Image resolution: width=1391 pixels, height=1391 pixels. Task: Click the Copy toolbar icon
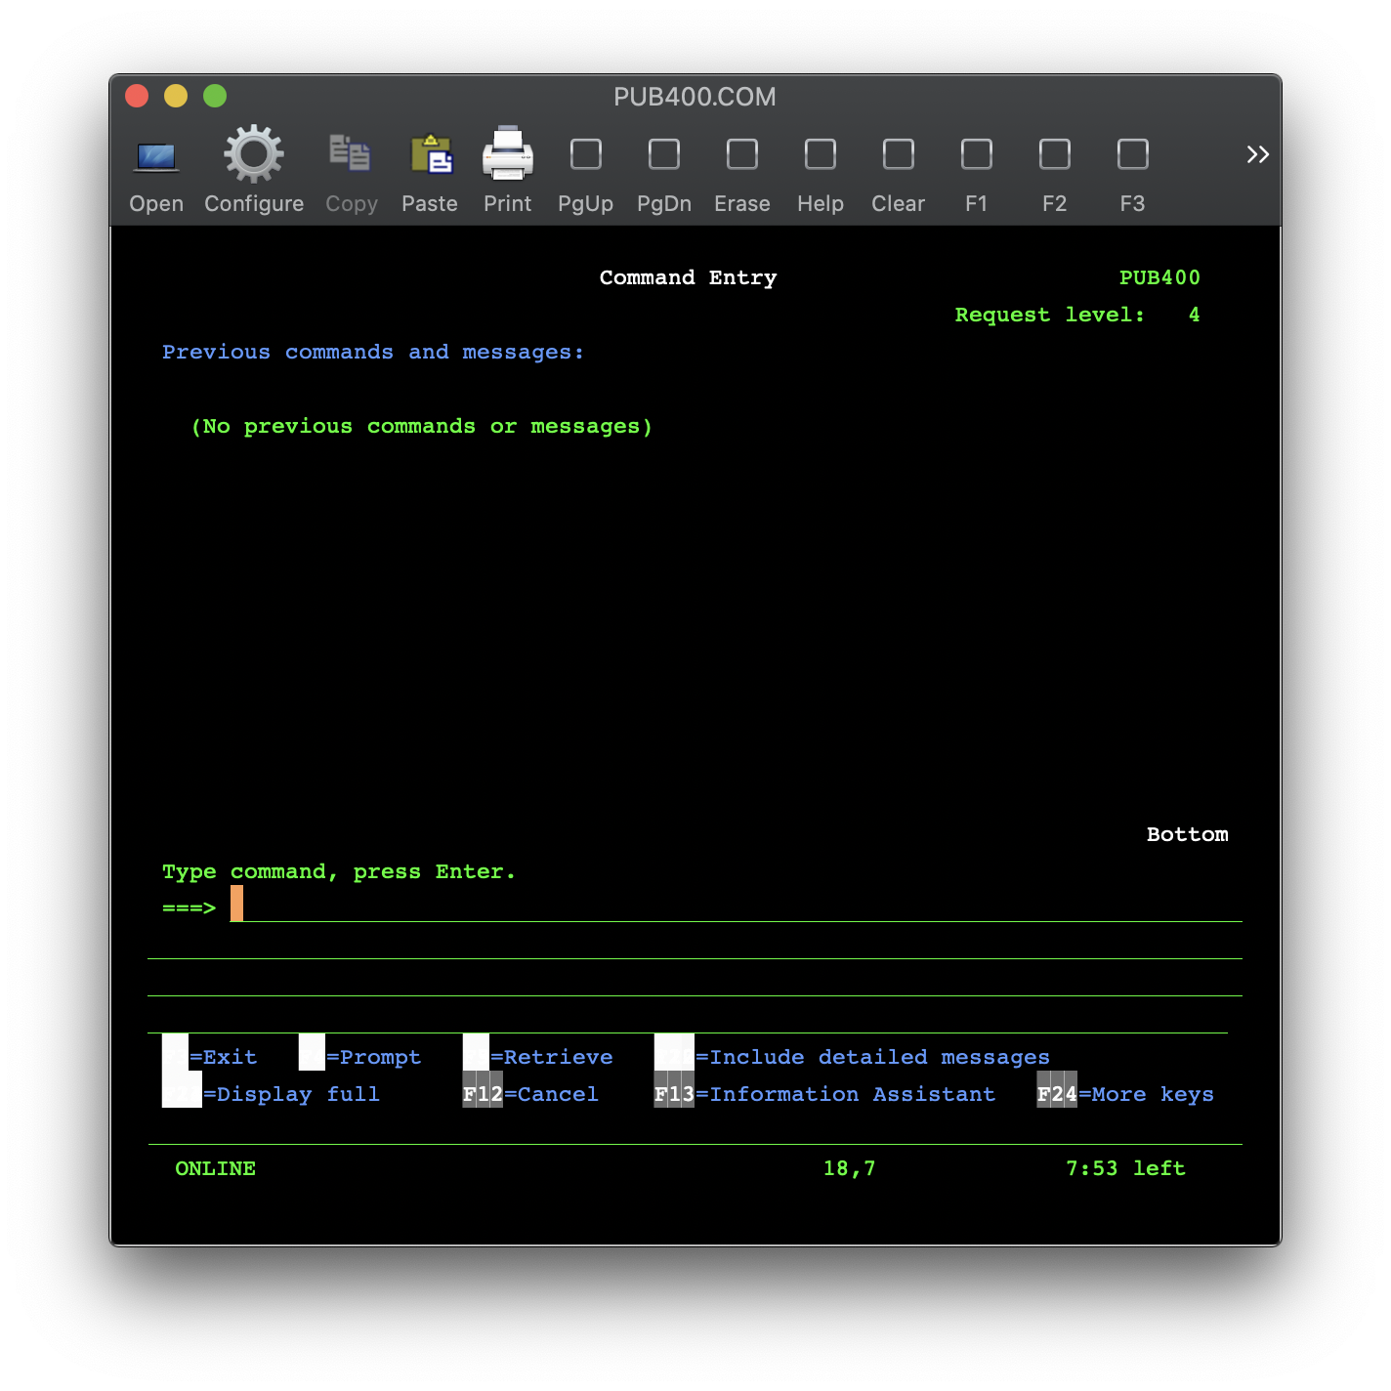point(352,170)
